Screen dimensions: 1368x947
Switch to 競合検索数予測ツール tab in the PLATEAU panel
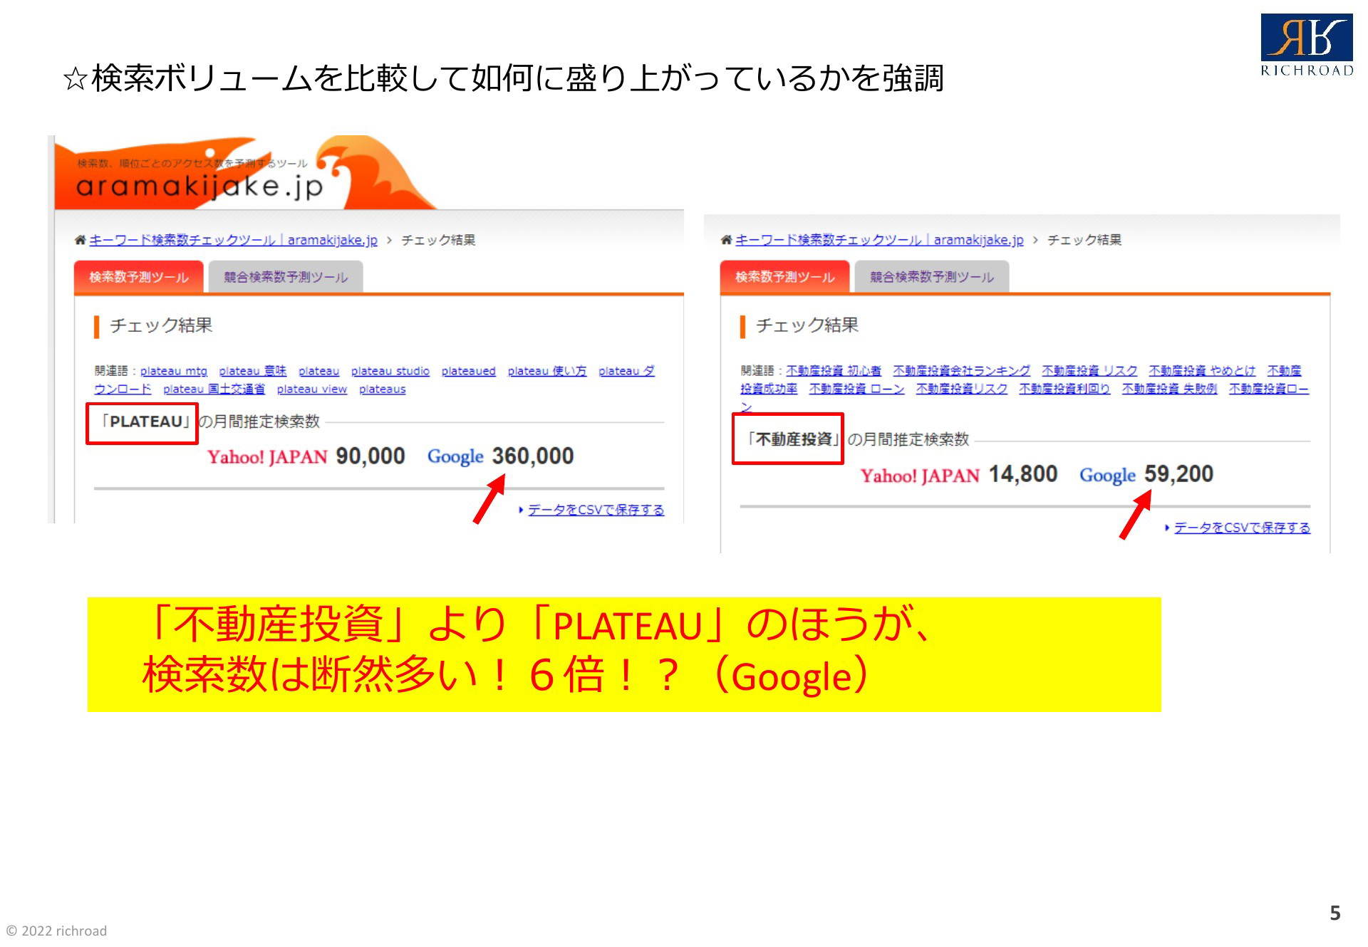pyautogui.click(x=286, y=277)
